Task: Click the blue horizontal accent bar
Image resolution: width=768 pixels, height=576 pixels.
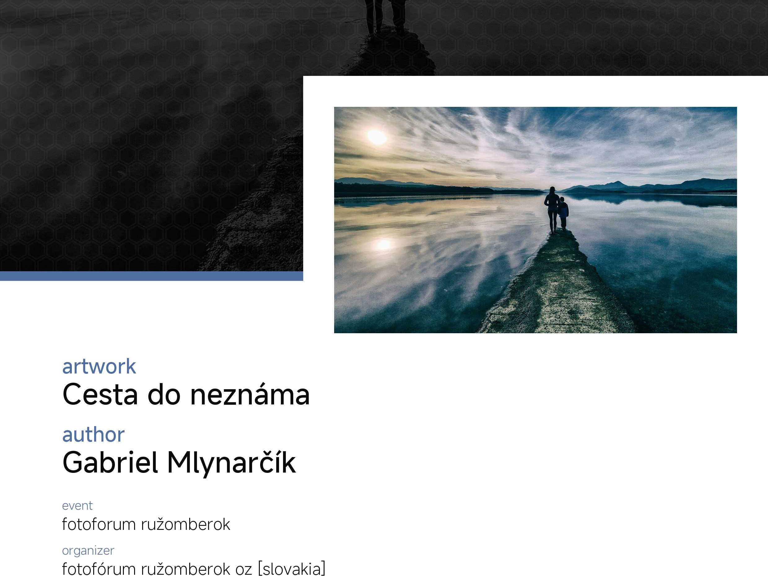Action: point(151,276)
